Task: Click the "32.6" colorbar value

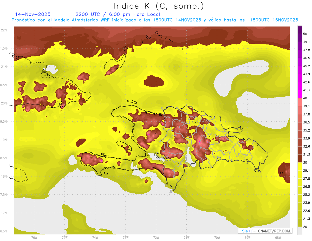Action: 307,146
